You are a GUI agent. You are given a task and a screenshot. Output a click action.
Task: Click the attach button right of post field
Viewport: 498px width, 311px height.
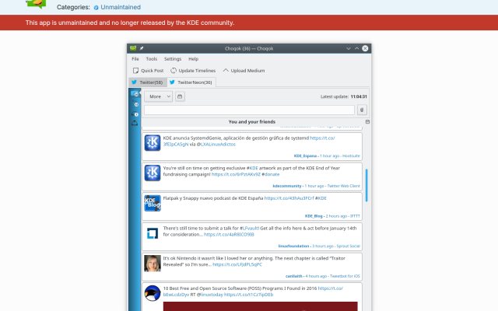[x=362, y=110]
